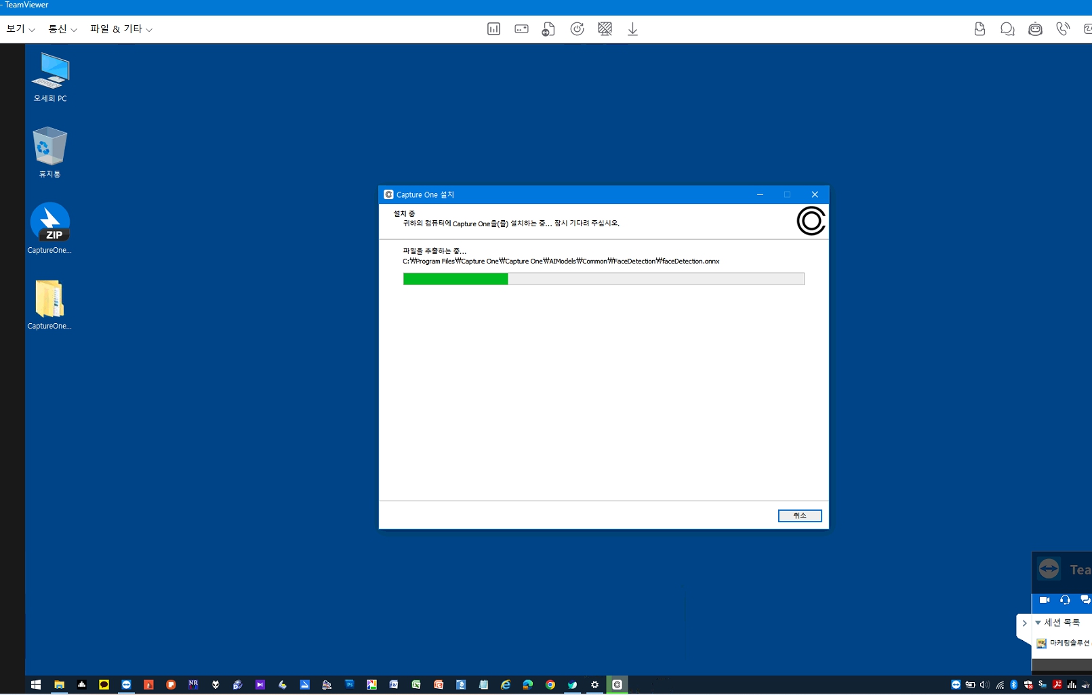The image size is (1092, 695).
Task: Click the Bluetooth tray icon
Action: (x=1014, y=685)
